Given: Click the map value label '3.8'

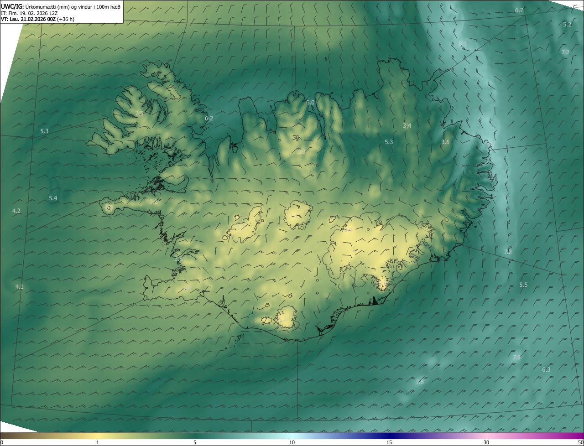Looking at the screenshot, I should 178,259.
